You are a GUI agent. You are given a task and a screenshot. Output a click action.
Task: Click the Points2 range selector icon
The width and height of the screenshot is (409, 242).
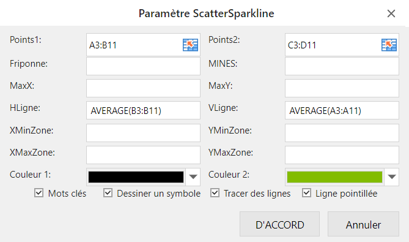[x=389, y=45]
